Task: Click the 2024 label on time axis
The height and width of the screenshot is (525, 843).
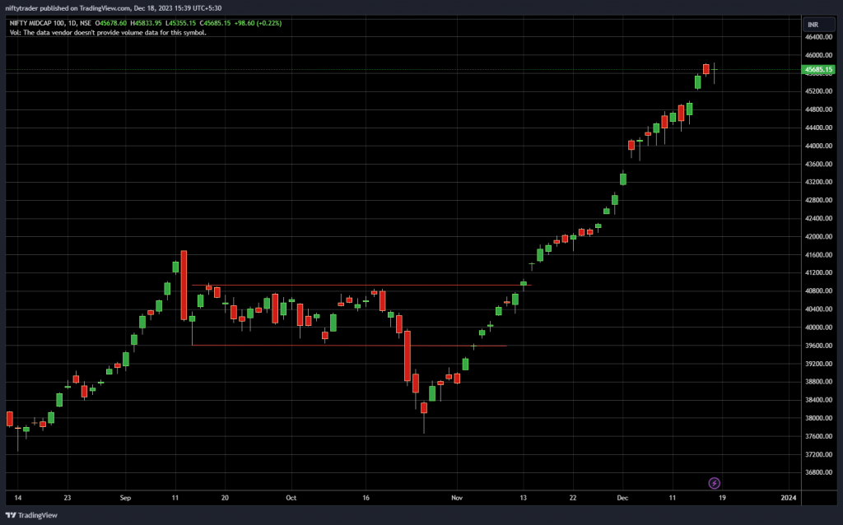Action: pyautogui.click(x=789, y=498)
